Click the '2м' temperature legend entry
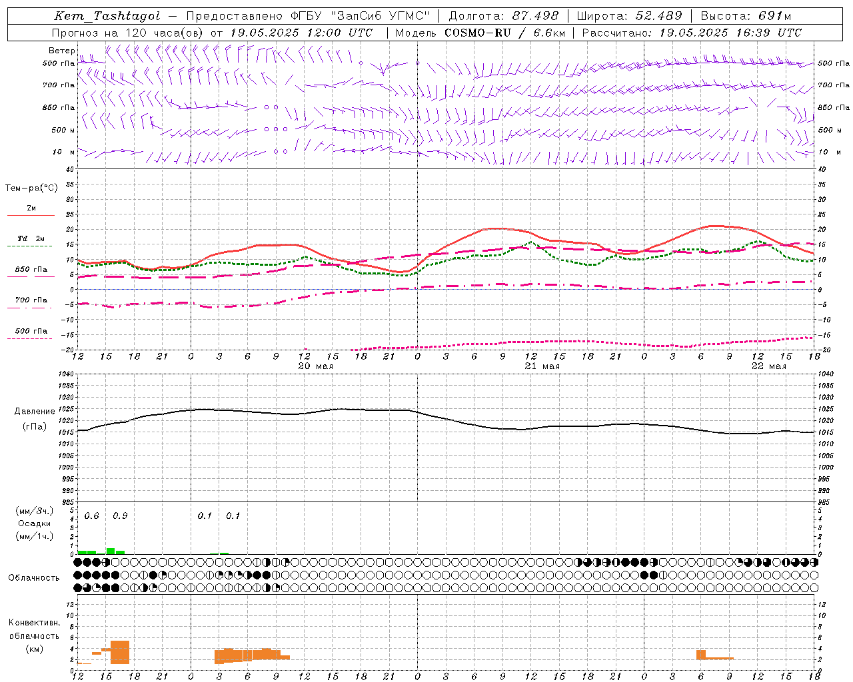 click(x=31, y=208)
